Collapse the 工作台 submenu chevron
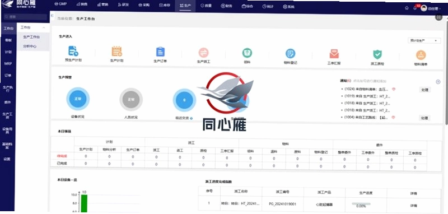The image size is (448, 214). (x=44, y=27)
